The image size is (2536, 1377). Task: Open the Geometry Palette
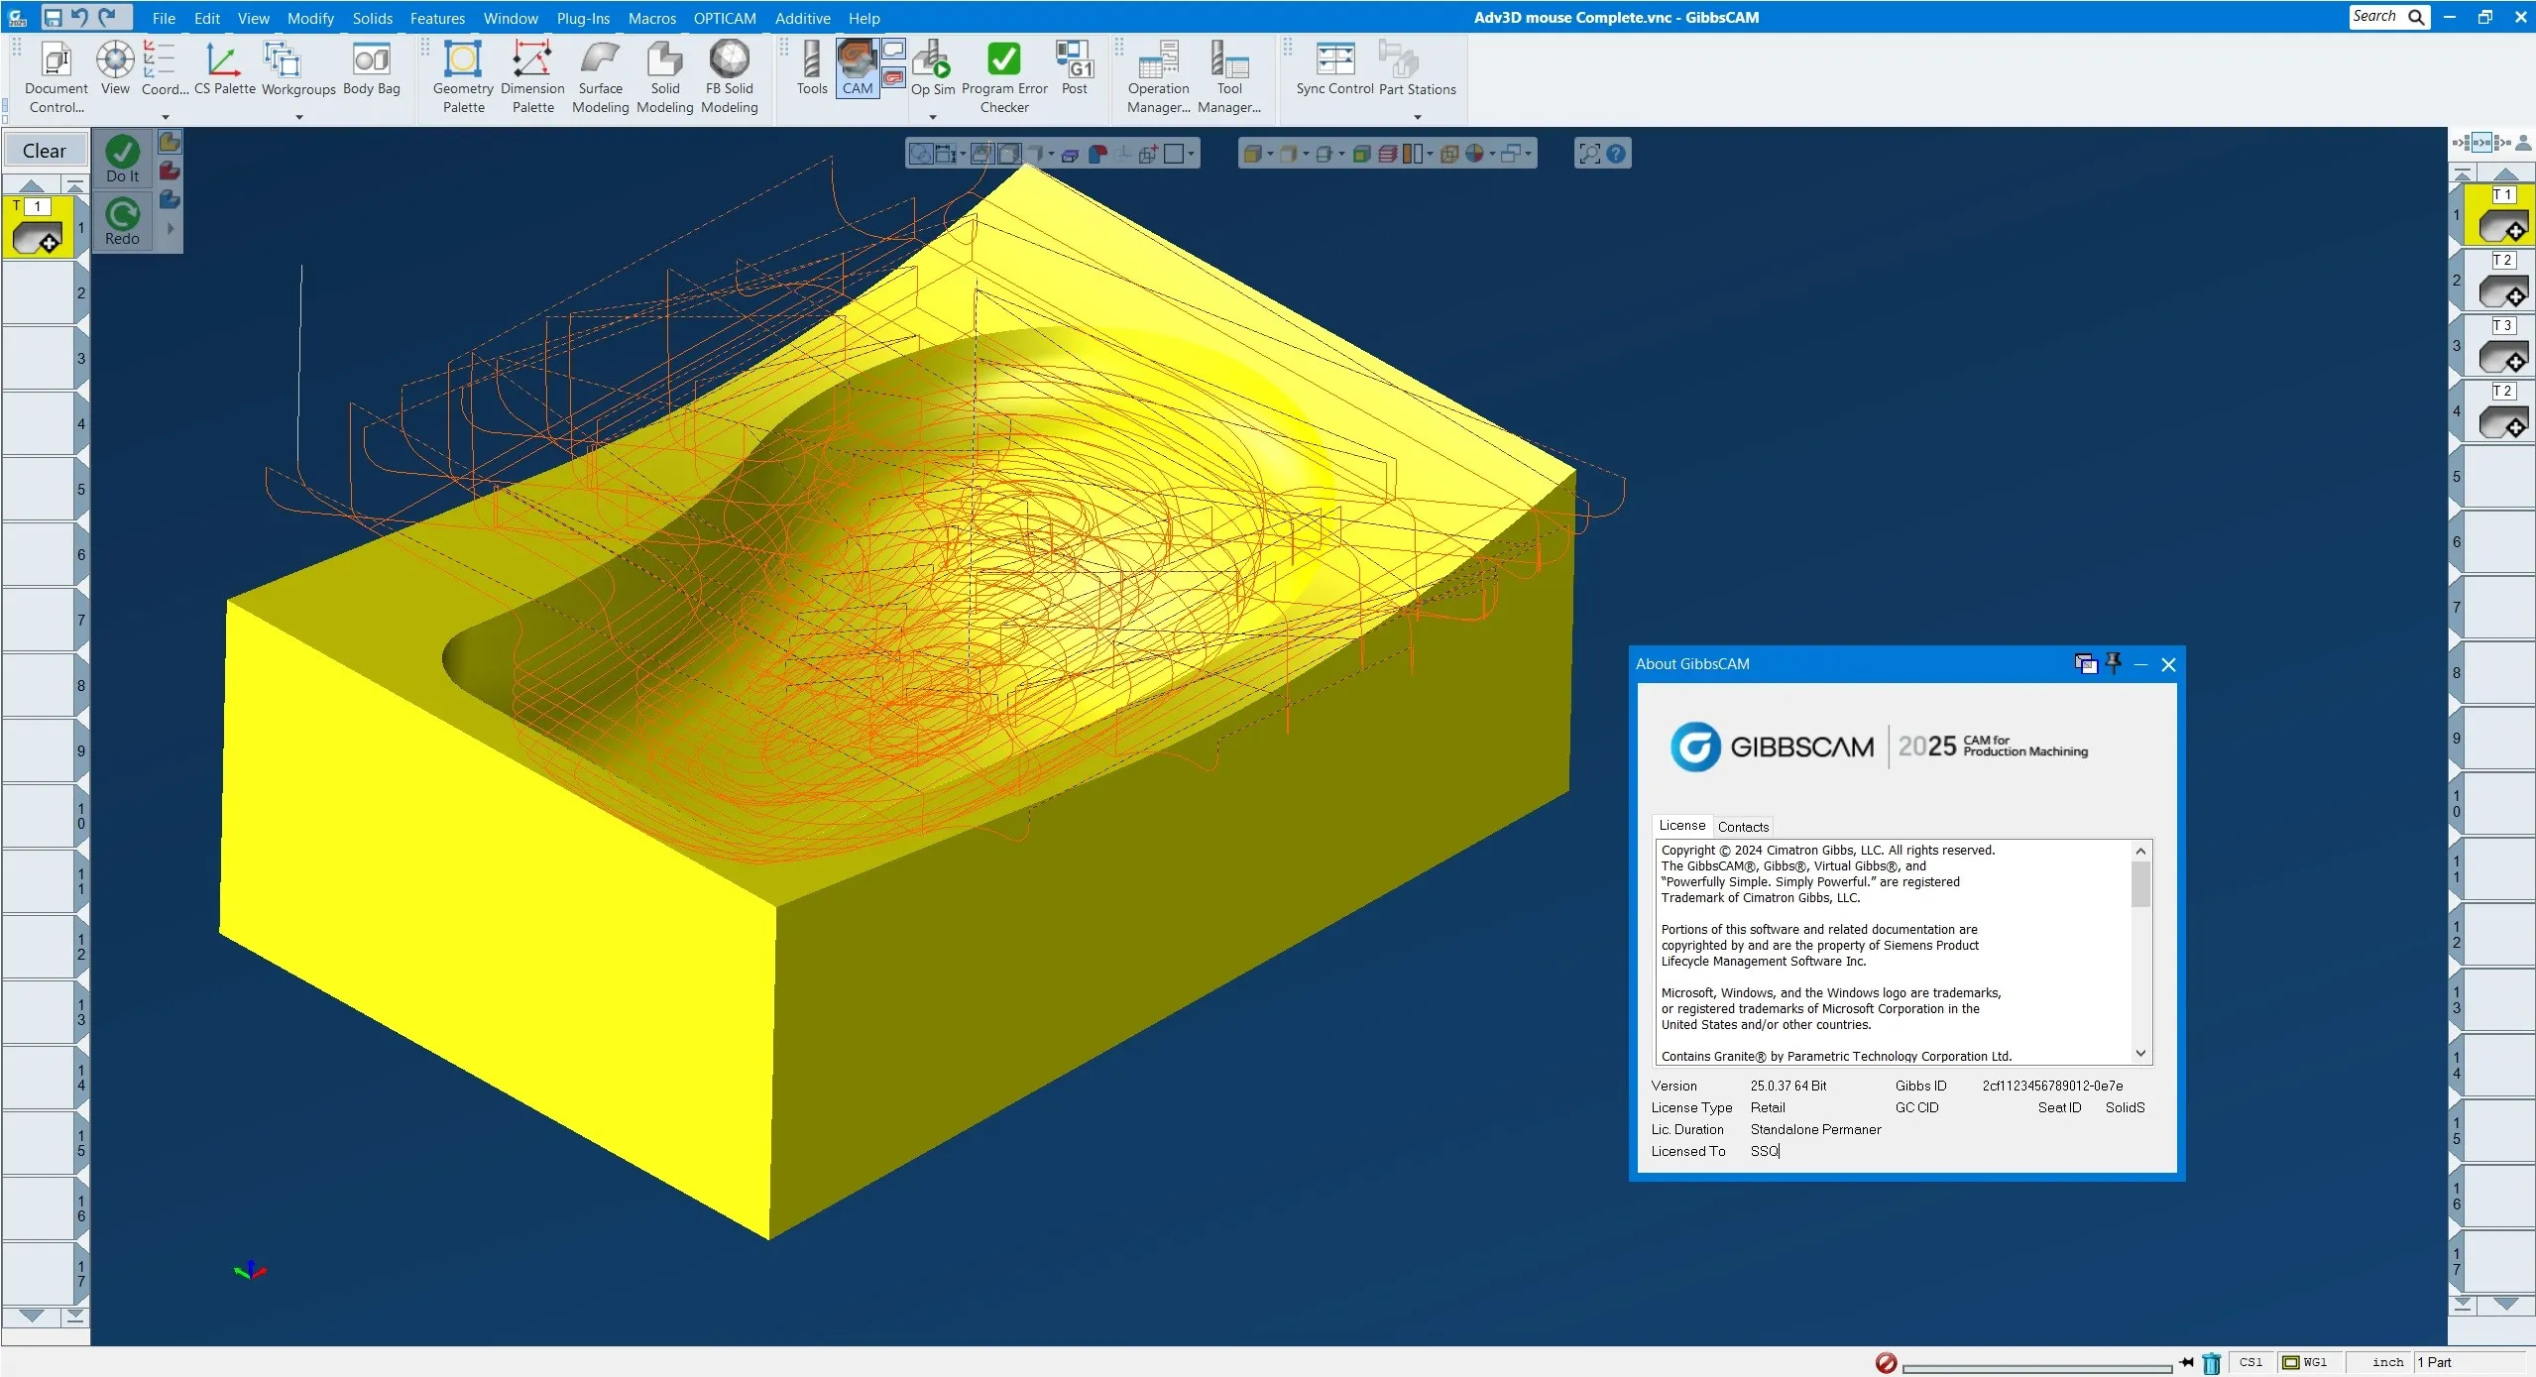[x=463, y=77]
